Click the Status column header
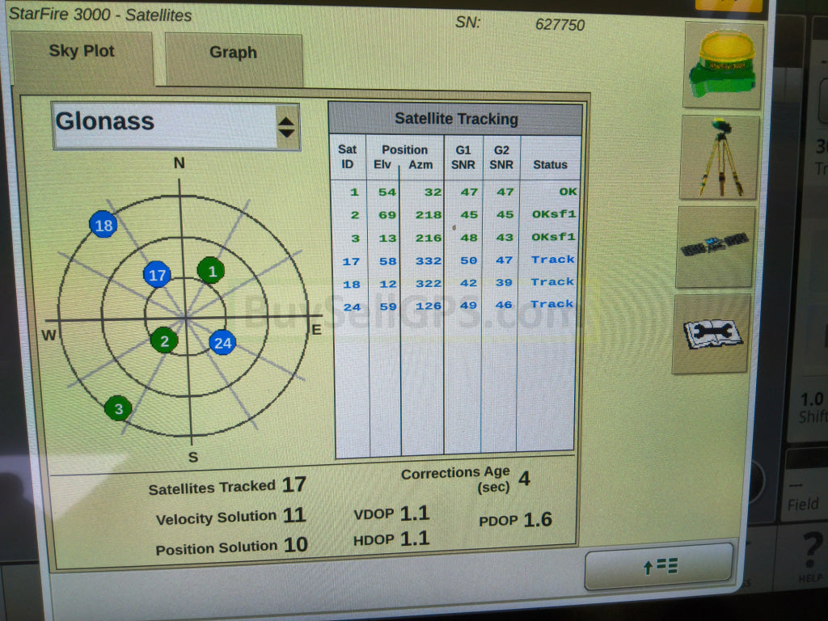Image resolution: width=828 pixels, height=621 pixels. [x=550, y=165]
